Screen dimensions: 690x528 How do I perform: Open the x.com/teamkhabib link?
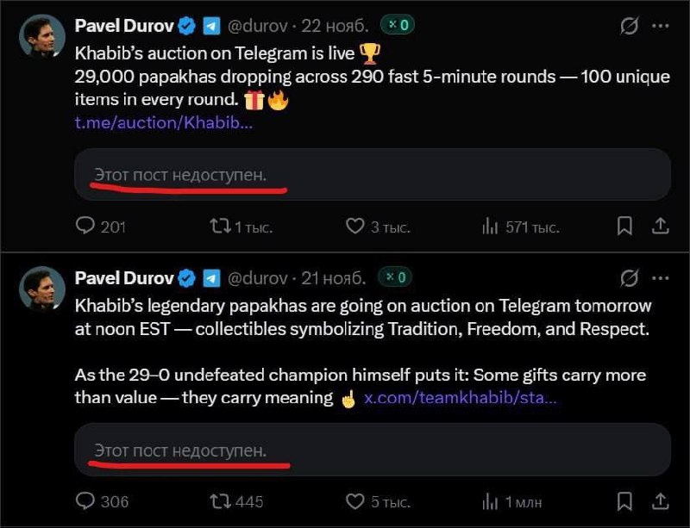460,398
